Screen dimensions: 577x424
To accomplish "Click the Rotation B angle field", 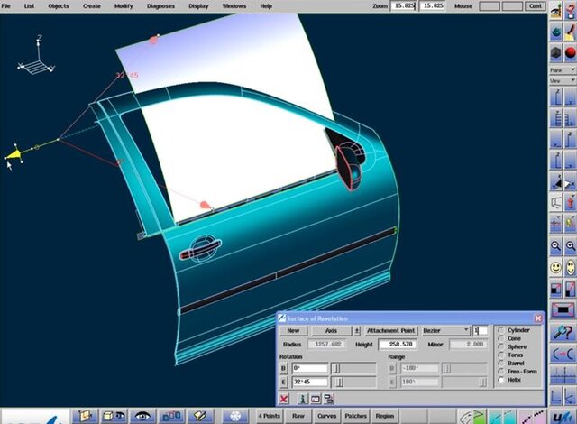I will tap(310, 368).
